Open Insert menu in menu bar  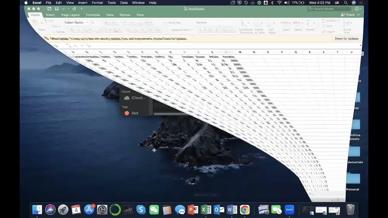pos(83,3)
